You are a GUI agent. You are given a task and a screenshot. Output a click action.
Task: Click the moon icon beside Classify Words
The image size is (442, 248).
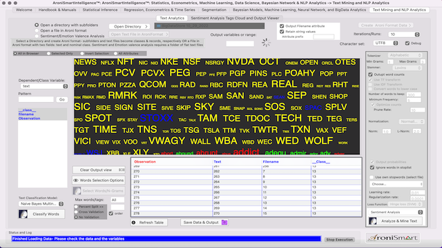tap(23, 214)
